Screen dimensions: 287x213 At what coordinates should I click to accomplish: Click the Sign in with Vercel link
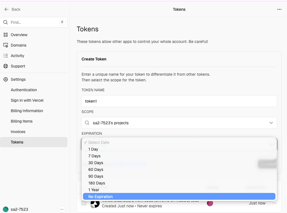point(27,100)
